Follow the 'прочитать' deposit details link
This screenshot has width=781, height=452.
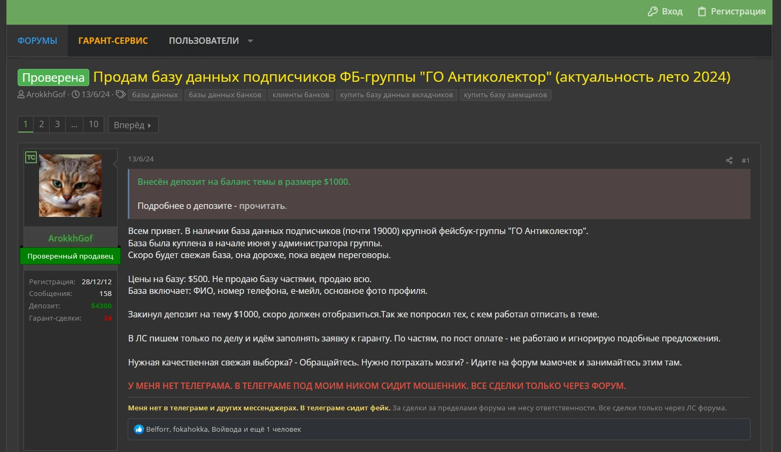tap(262, 206)
